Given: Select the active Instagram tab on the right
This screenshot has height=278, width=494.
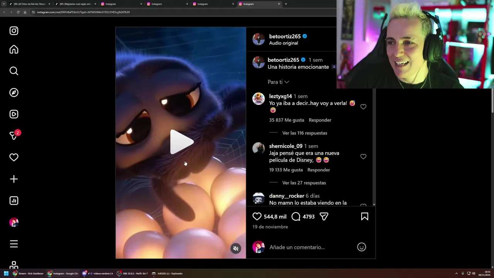Looking at the screenshot, I should 260,4.
